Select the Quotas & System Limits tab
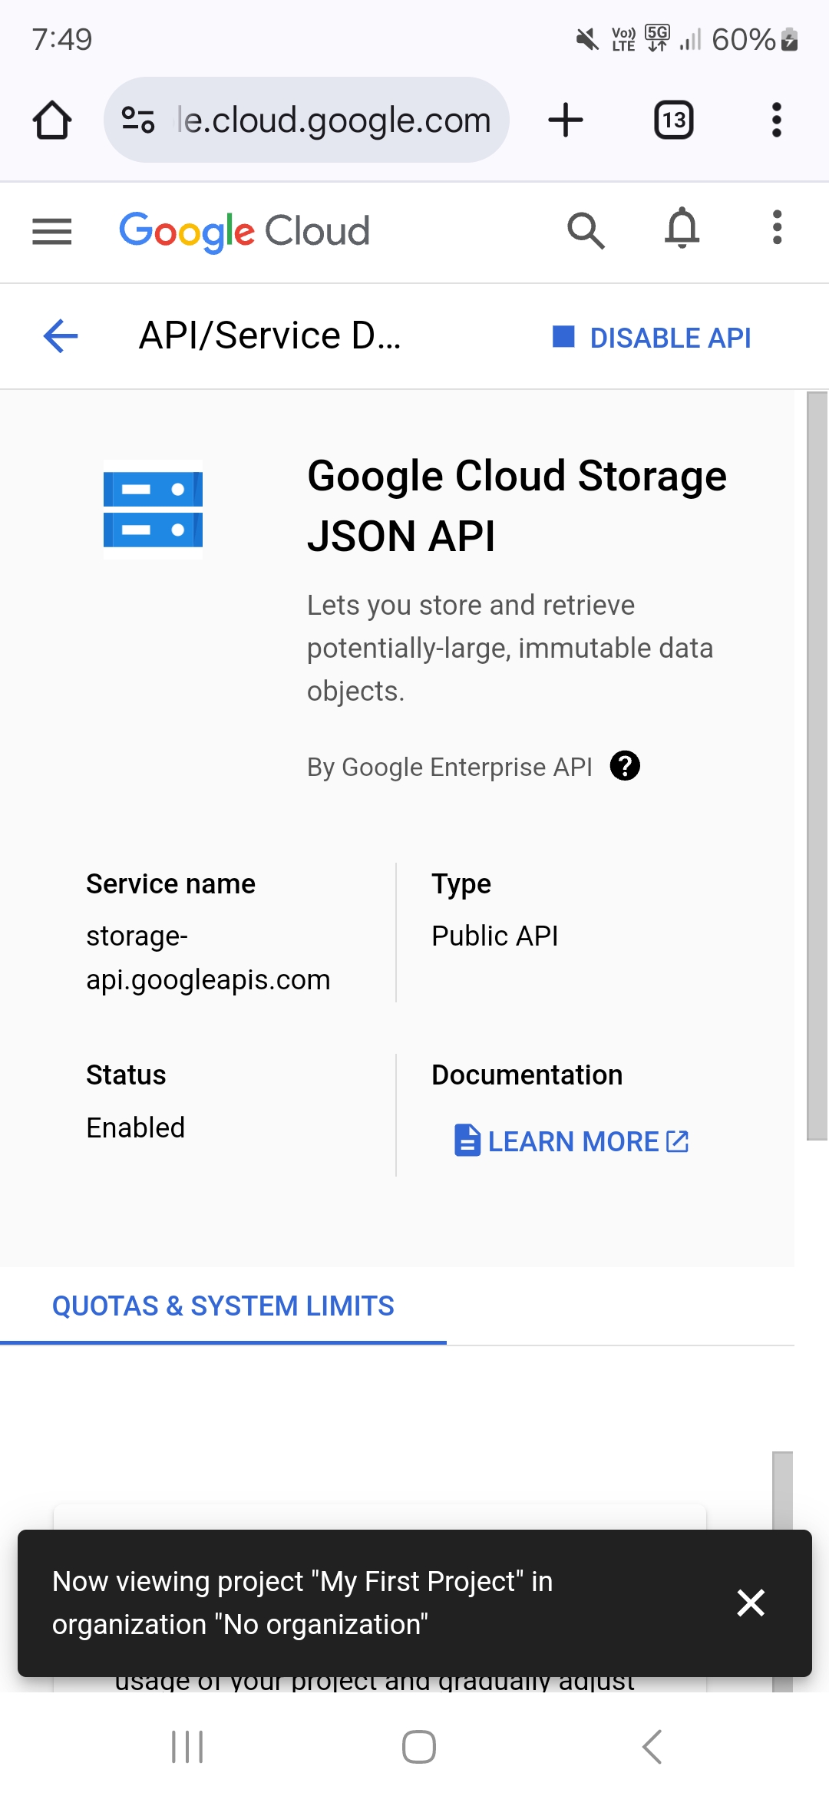Screen dimensions: 829x1796 [x=223, y=1306]
